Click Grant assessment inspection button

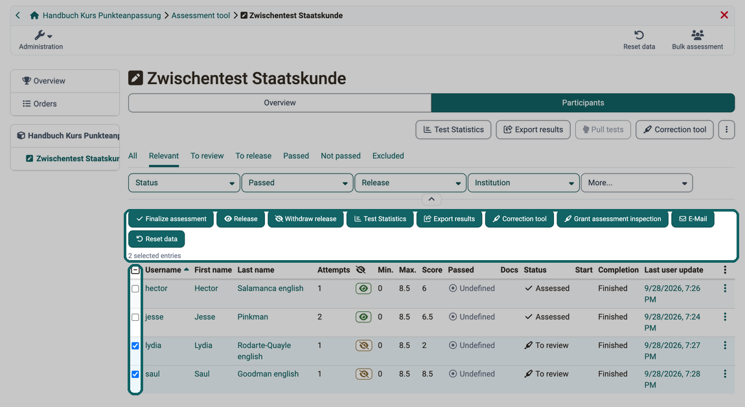click(x=612, y=219)
